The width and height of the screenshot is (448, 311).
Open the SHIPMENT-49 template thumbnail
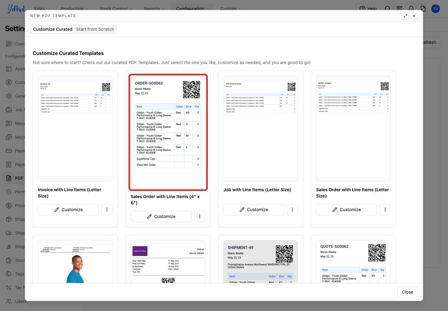[x=261, y=262]
